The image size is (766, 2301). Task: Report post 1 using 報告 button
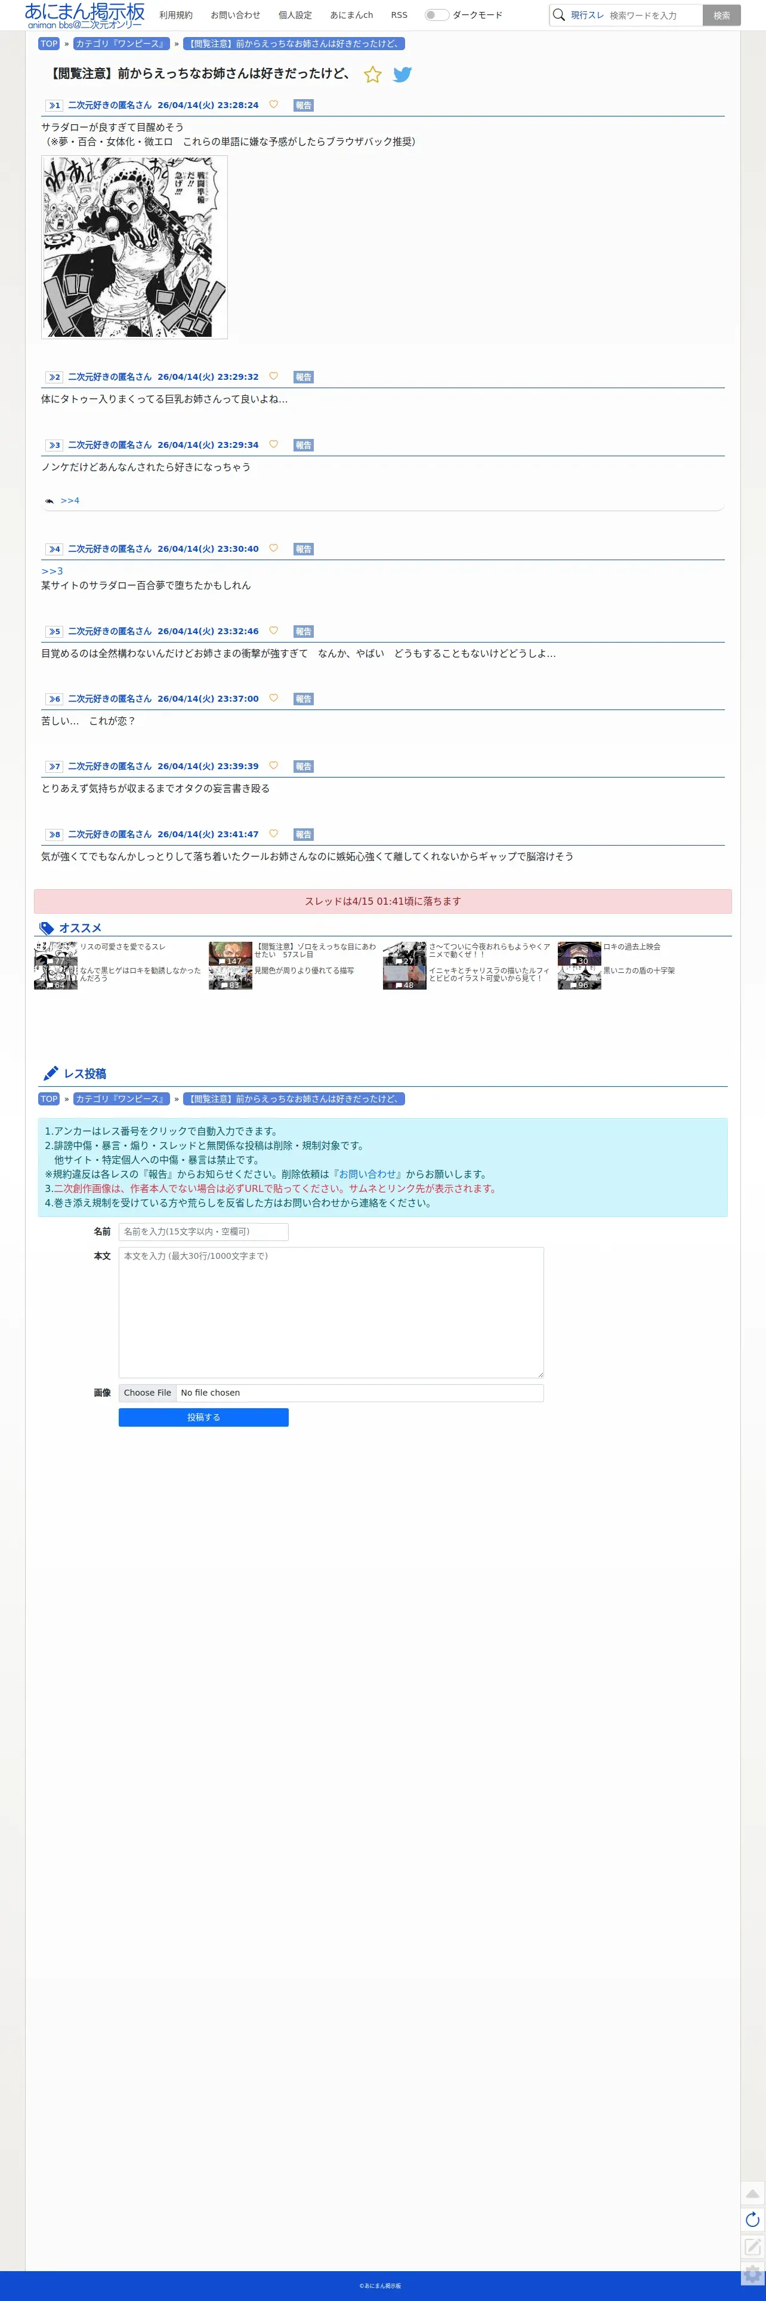(304, 105)
